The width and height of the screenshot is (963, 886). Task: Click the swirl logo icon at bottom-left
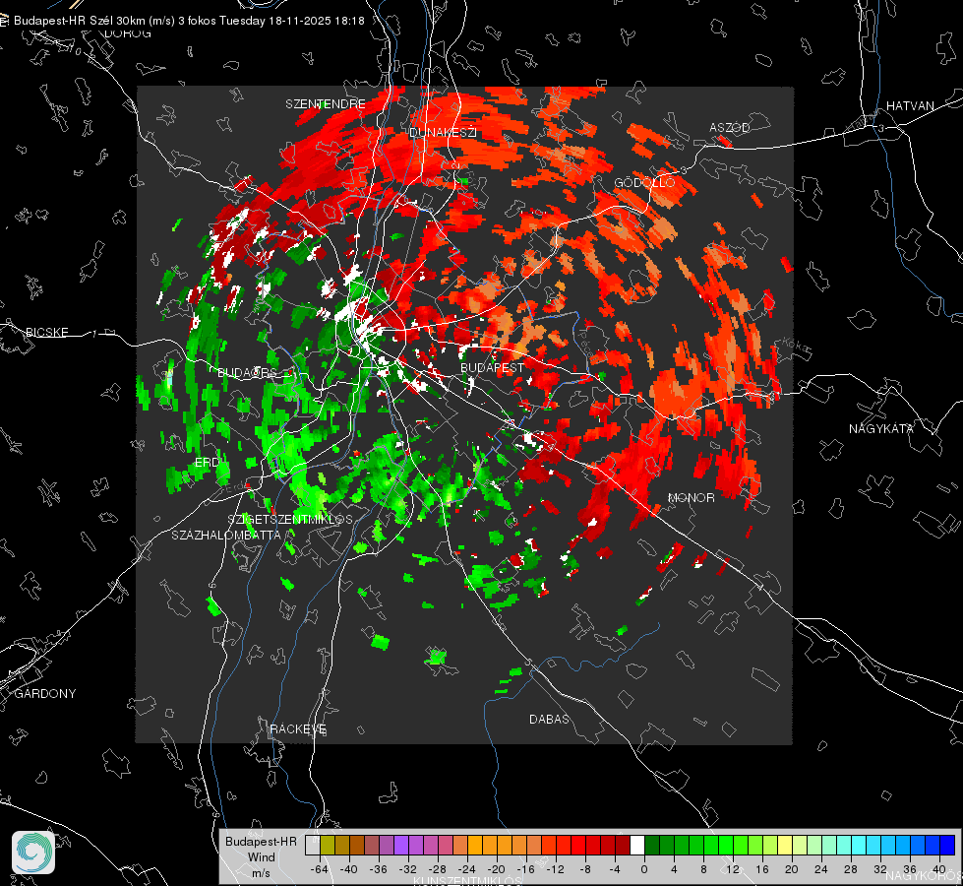click(33, 853)
